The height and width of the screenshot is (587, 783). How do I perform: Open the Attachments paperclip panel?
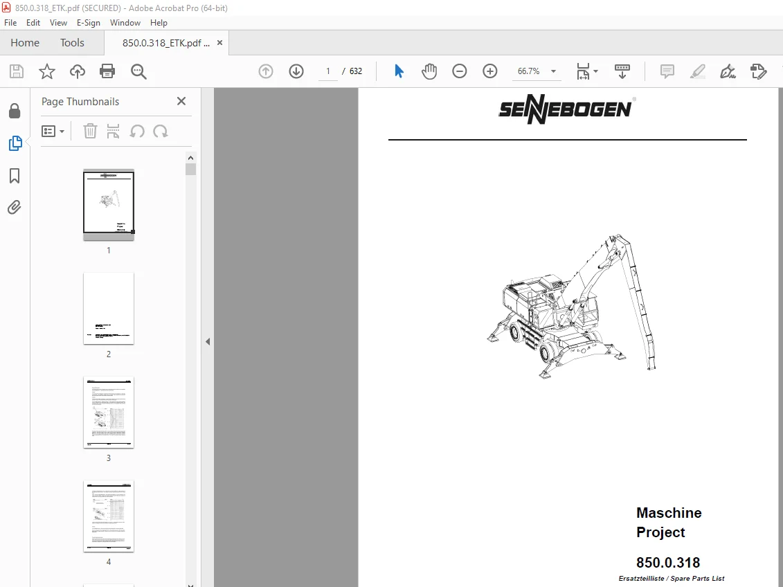click(x=15, y=207)
